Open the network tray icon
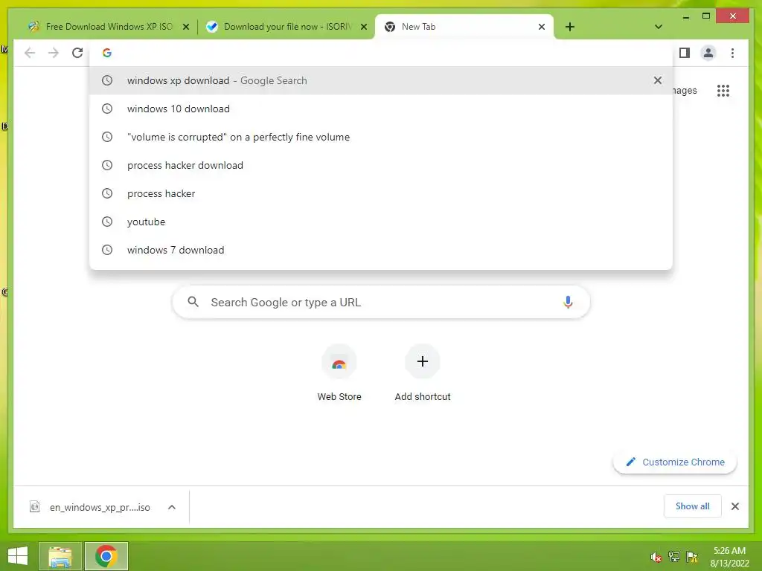762x571 pixels. pos(674,557)
